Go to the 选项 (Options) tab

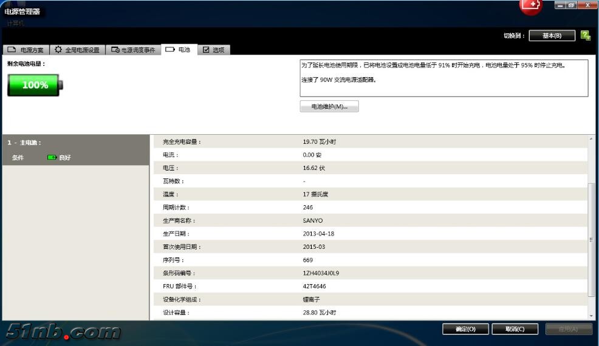click(213, 50)
